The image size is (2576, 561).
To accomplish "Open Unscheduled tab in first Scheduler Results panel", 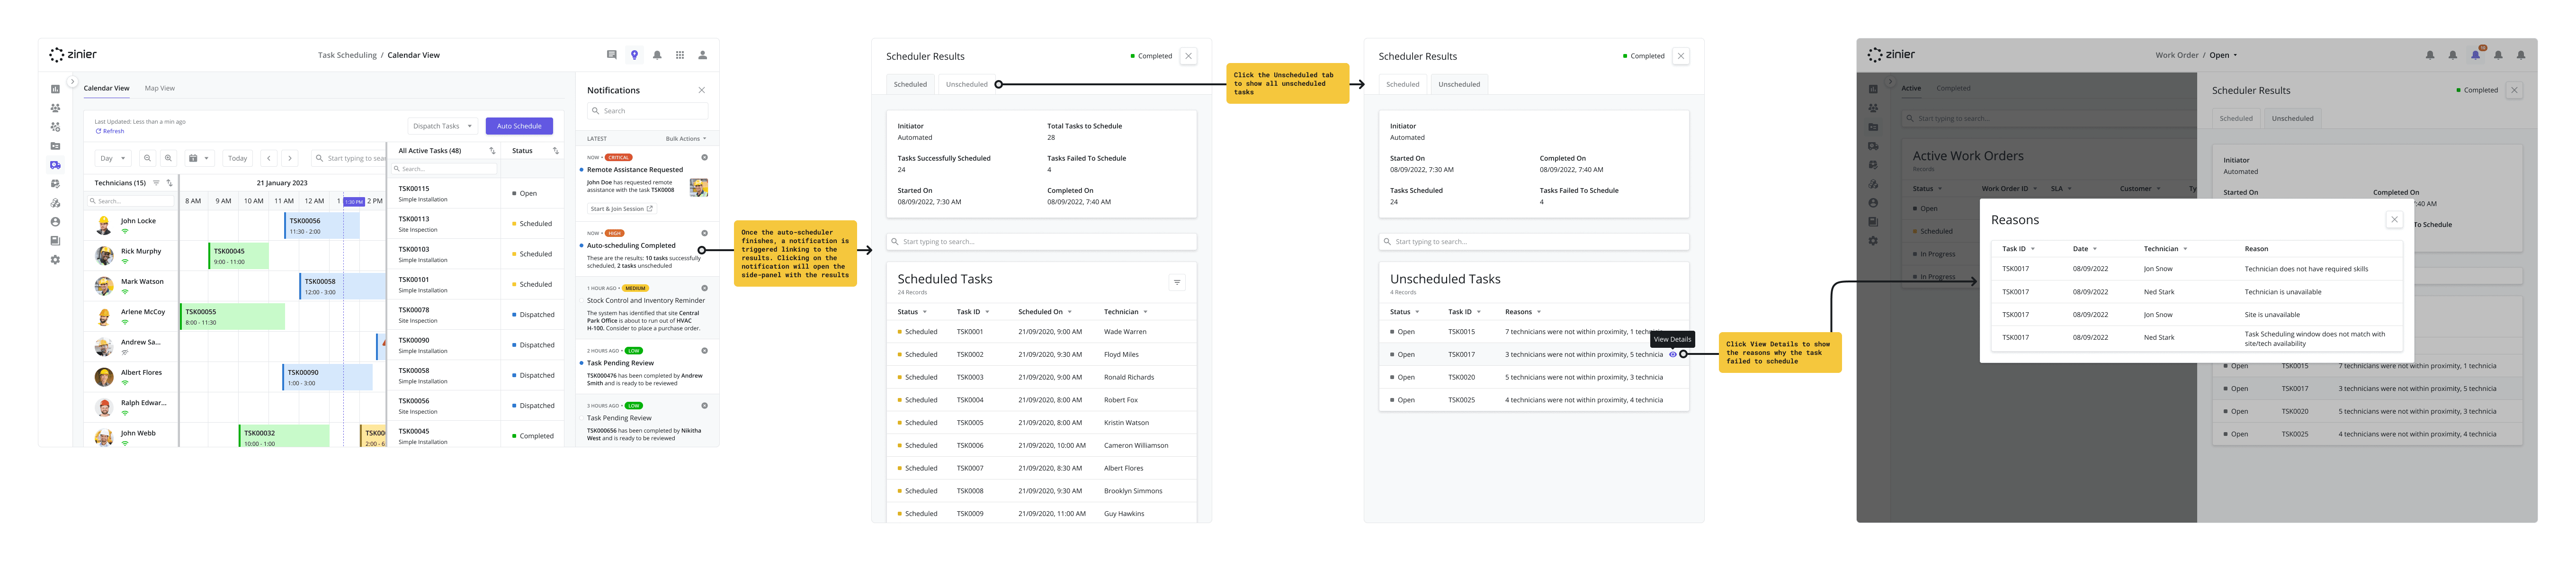I will point(966,84).
